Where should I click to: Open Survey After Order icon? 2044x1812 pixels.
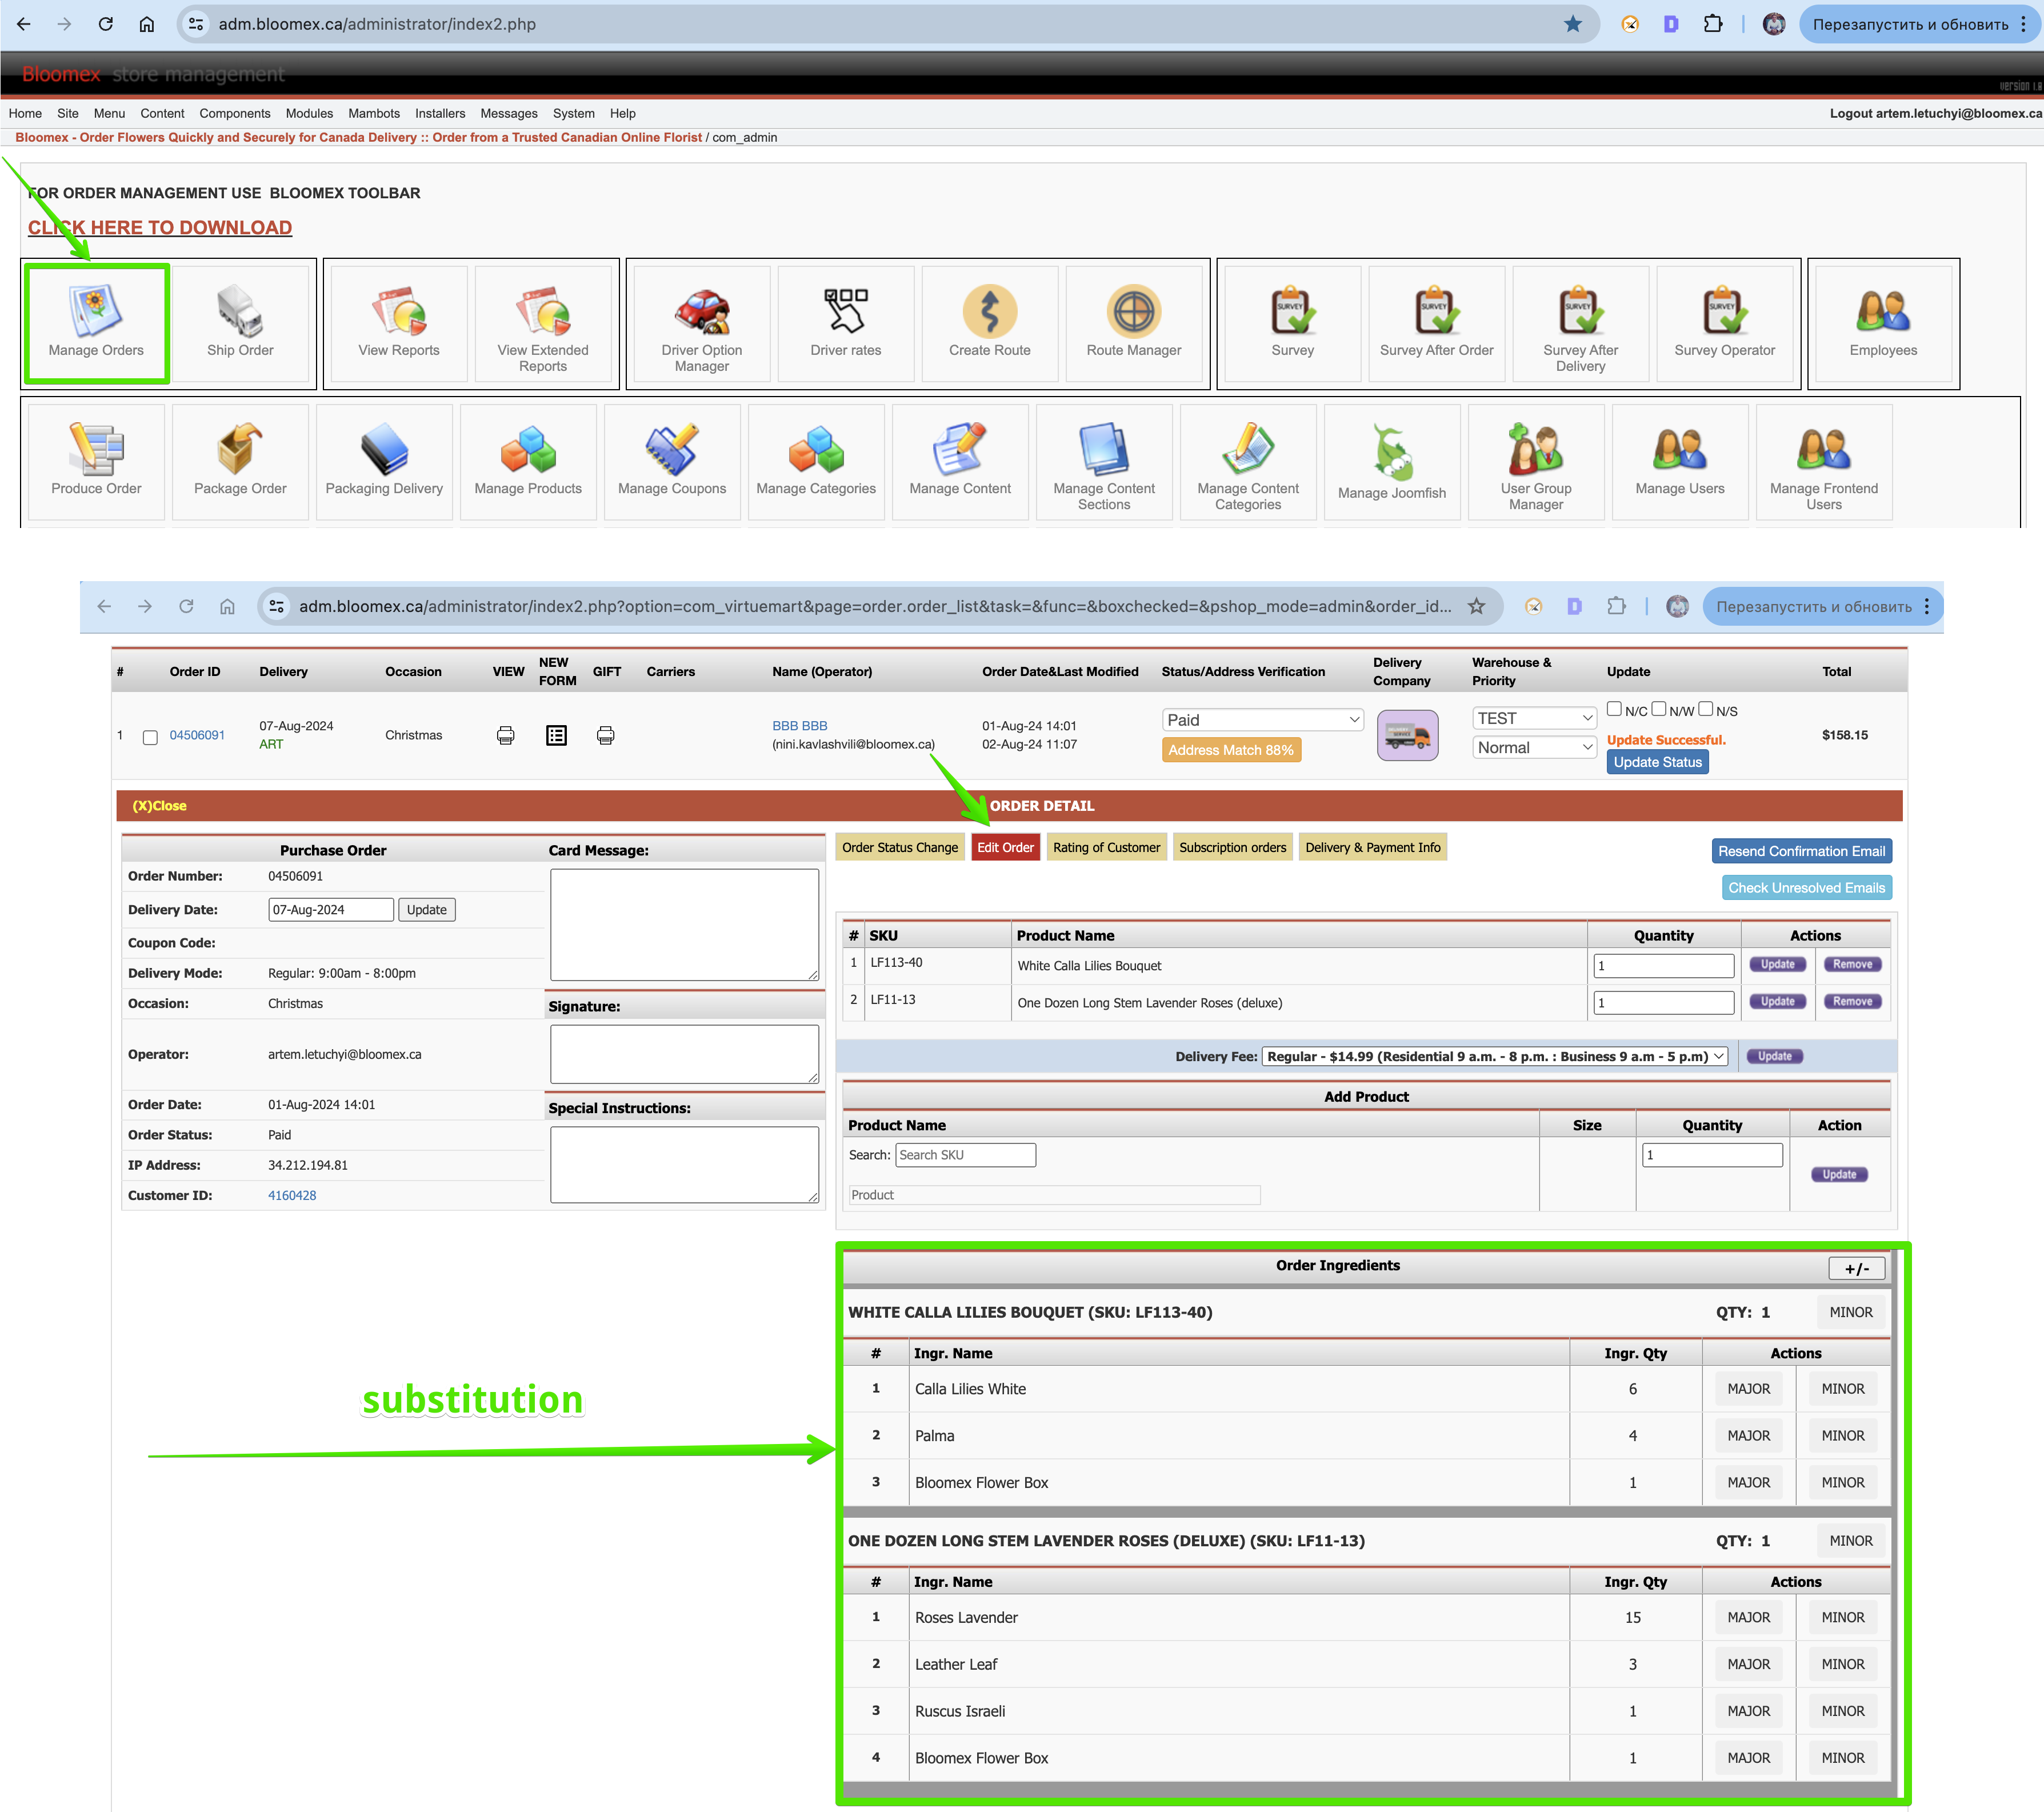click(1437, 323)
